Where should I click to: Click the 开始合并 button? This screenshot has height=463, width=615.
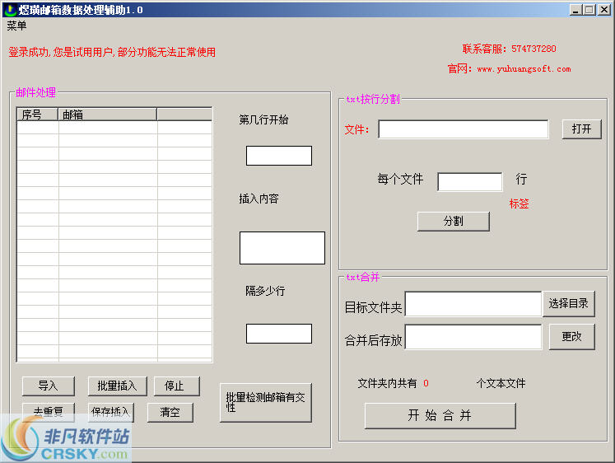440,415
